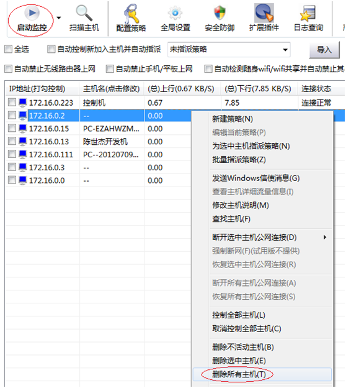This screenshot has width=346, height=388.
Task: Check the box for host 172.16.0.15
Action: [x=12, y=128]
